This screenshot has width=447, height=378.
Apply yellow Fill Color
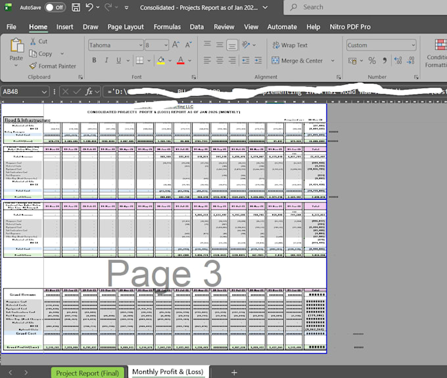point(161,60)
